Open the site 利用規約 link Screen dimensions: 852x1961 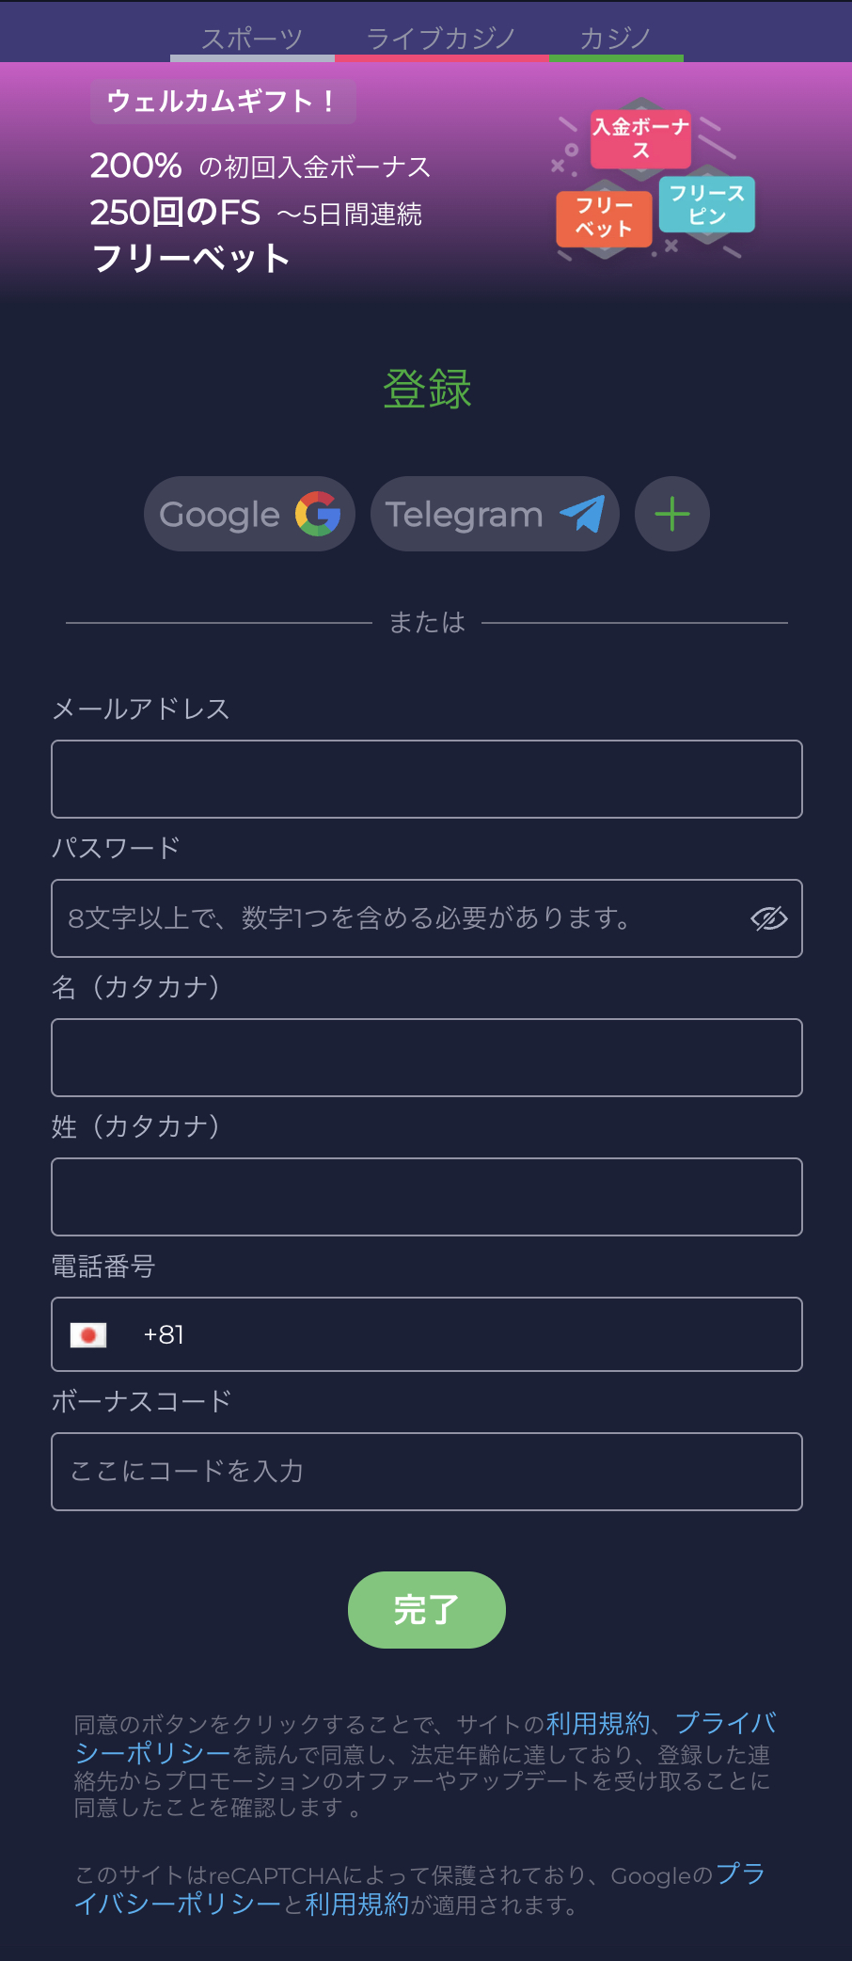coord(598,1724)
